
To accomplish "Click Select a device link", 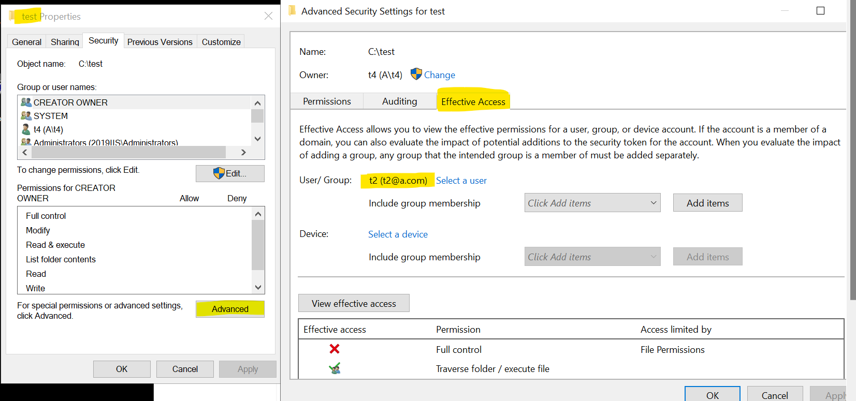I will (398, 234).
